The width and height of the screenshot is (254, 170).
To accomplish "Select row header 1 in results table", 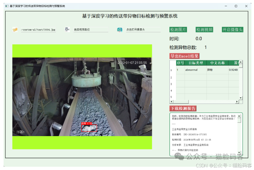I will pos(173,70).
